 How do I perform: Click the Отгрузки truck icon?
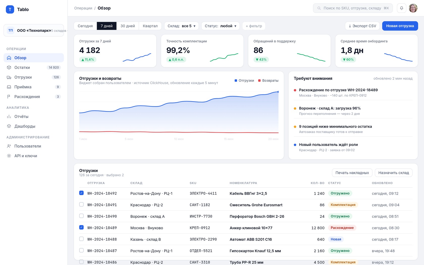[x=9, y=77]
